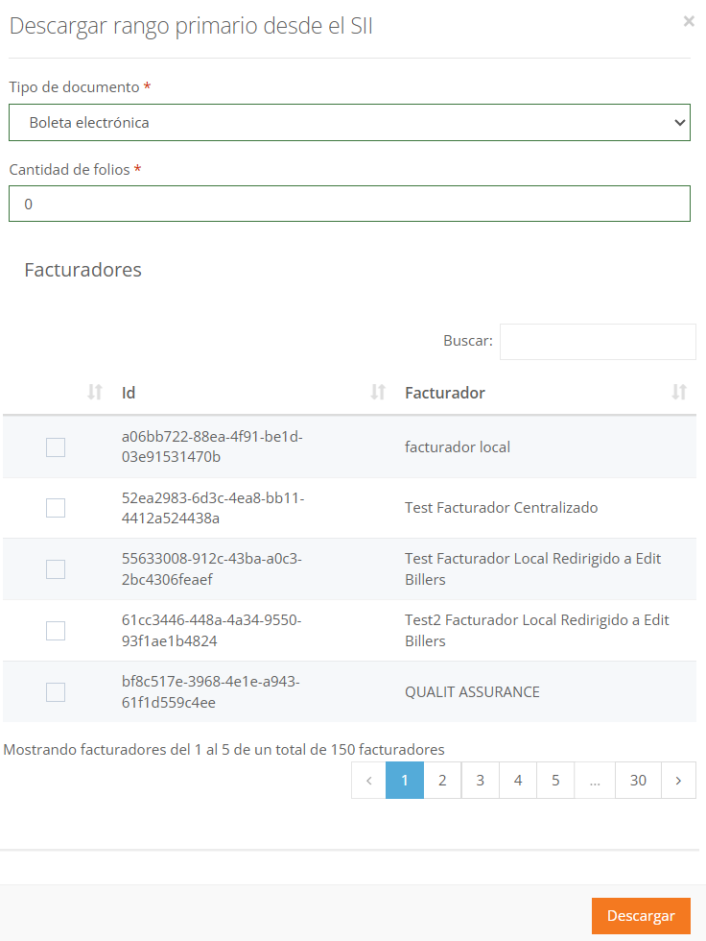Click the Facturadores section heading
This screenshot has height=941, width=706.
(82, 270)
